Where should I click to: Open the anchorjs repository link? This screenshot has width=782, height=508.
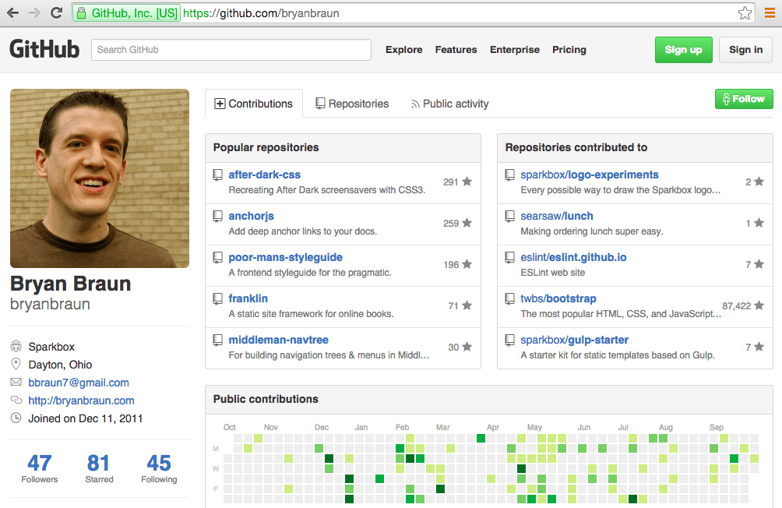(x=251, y=216)
